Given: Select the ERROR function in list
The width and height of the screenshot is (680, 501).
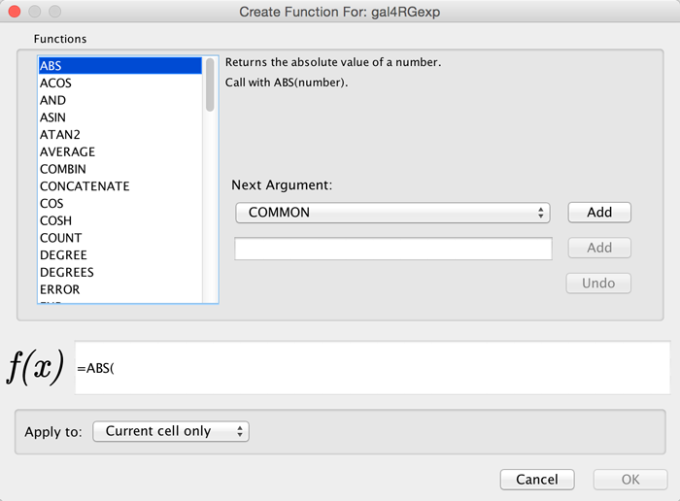Looking at the screenshot, I should (x=60, y=289).
